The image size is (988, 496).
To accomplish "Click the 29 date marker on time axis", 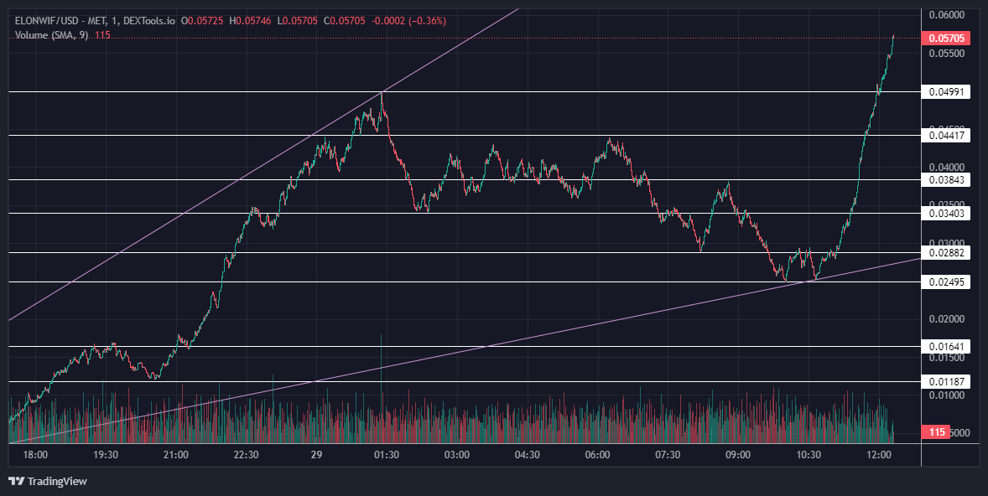I will pos(316,455).
